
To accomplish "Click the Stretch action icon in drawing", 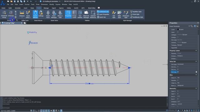I will 30,43.
